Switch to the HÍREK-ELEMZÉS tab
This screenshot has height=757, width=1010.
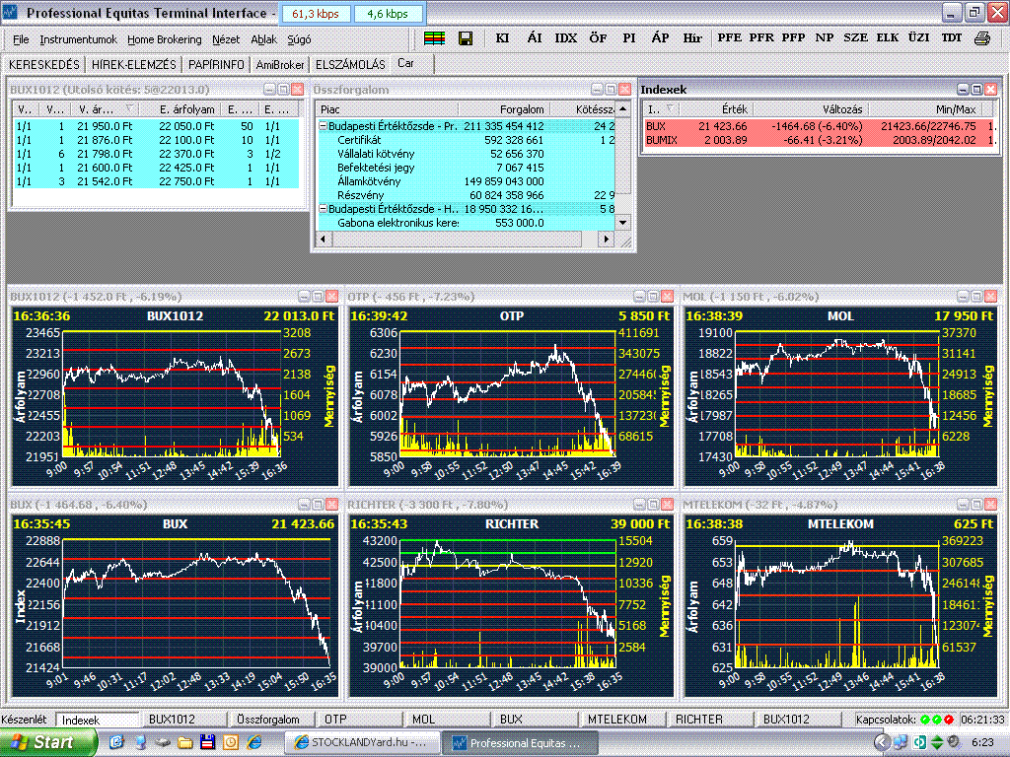coord(133,64)
